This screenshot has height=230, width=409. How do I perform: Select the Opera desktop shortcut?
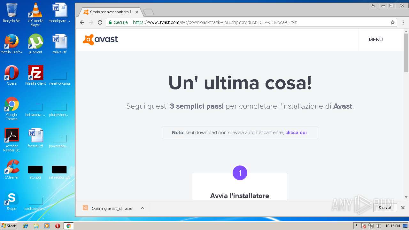[x=12, y=75]
